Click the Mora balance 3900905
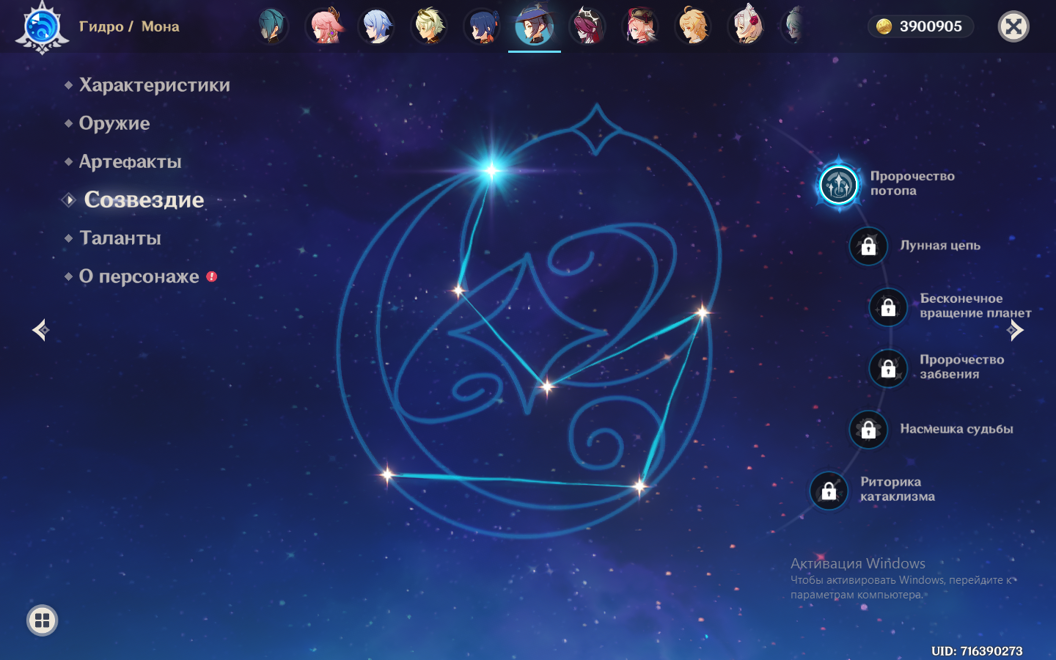Viewport: 1056px width, 660px height. tap(931, 26)
